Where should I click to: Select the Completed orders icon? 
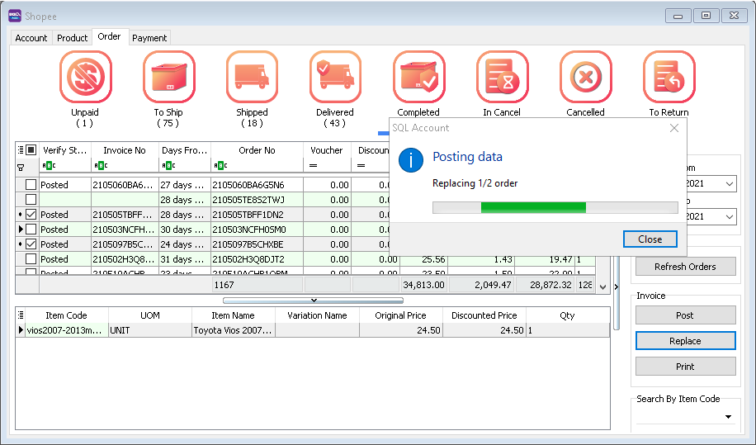pyautogui.click(x=418, y=77)
